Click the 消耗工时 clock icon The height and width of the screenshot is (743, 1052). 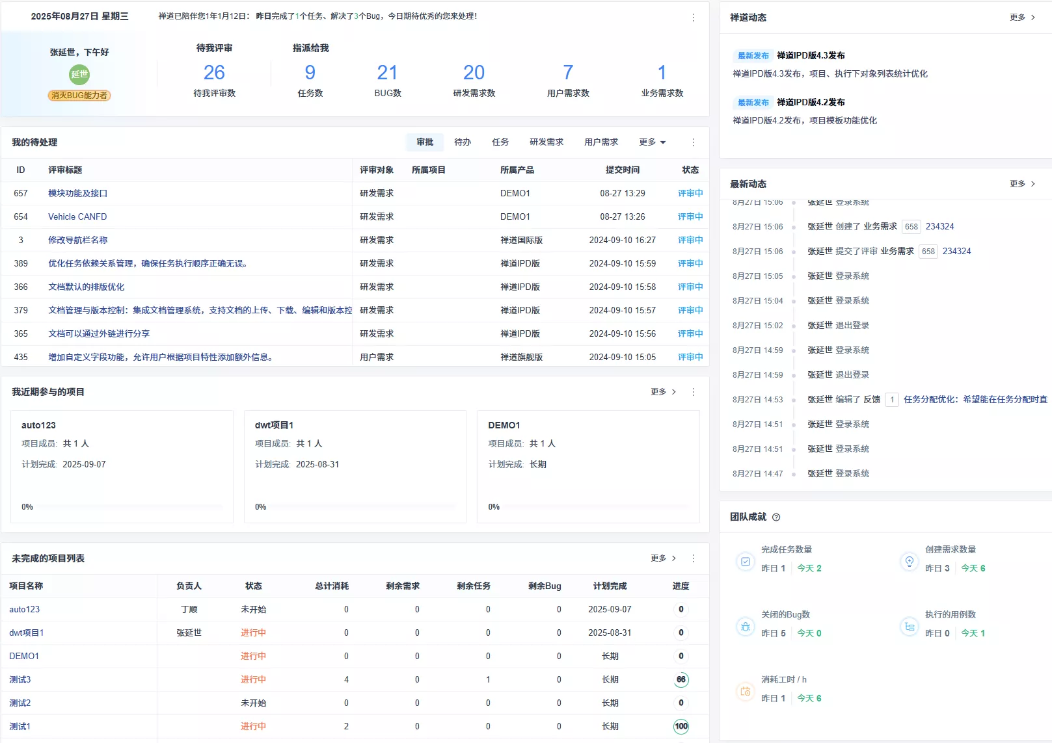click(x=746, y=692)
